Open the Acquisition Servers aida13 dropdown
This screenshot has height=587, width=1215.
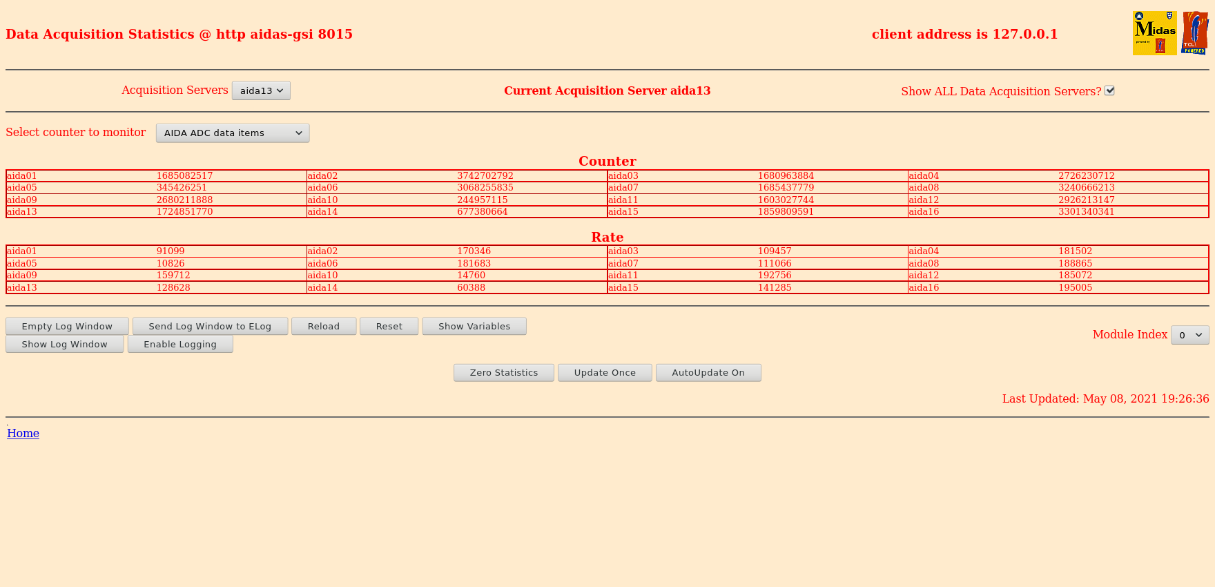click(261, 90)
